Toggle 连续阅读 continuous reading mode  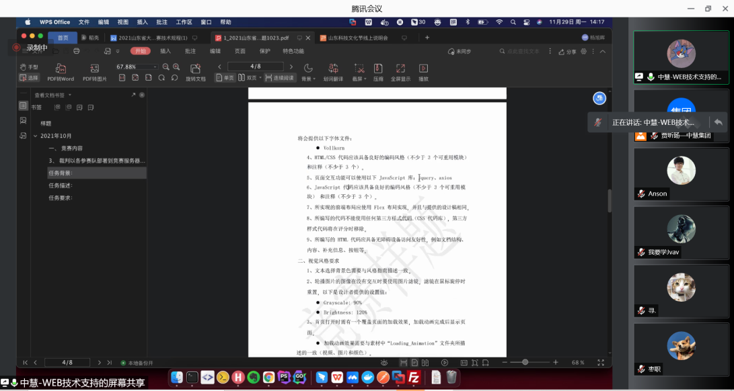pos(279,78)
